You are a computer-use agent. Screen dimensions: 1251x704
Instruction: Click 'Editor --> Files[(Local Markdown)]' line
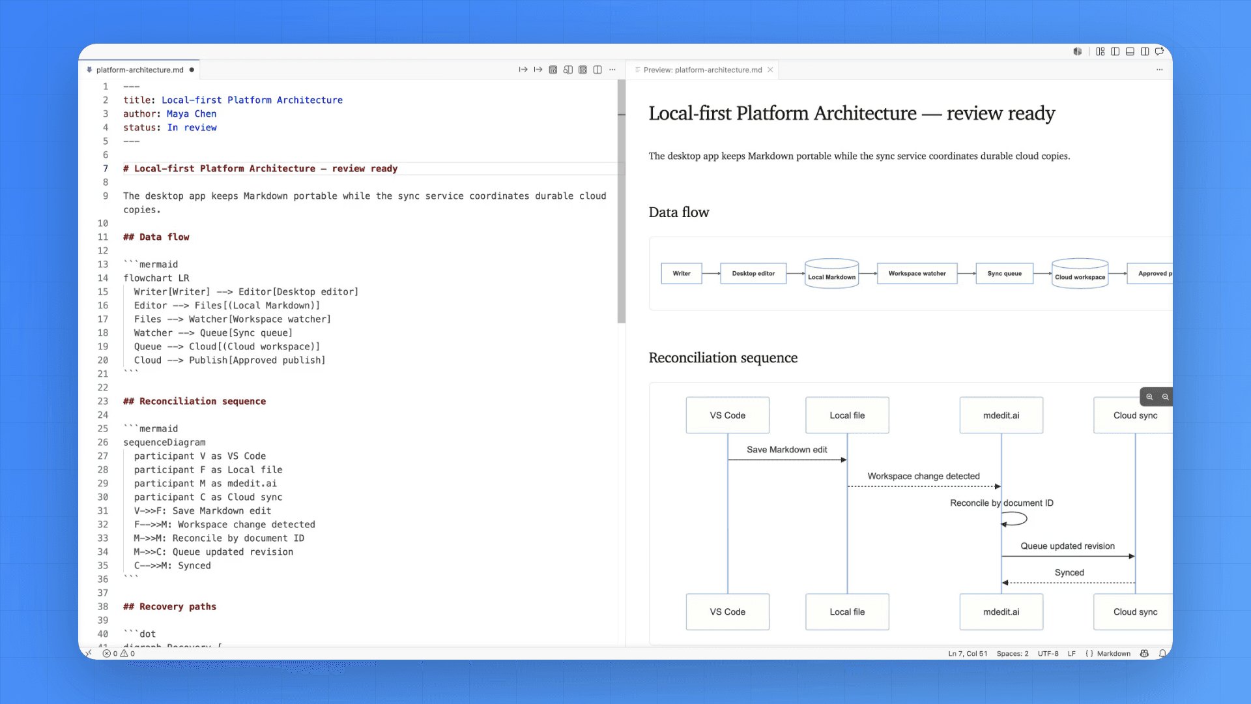click(x=227, y=305)
